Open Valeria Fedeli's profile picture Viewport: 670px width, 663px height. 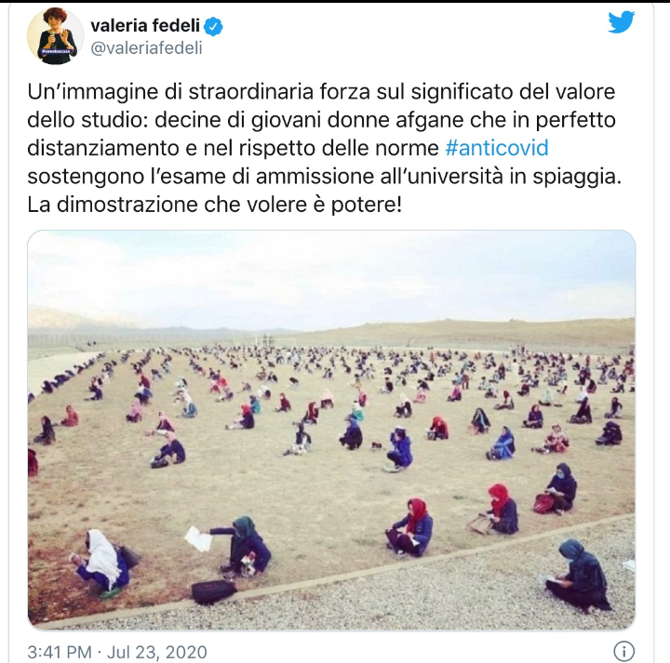[55, 36]
